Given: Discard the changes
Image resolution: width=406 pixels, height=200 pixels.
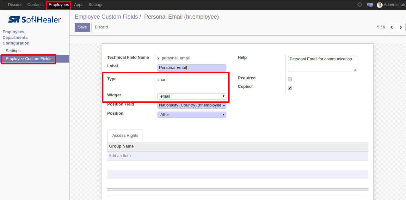Looking at the screenshot, I should click(101, 27).
